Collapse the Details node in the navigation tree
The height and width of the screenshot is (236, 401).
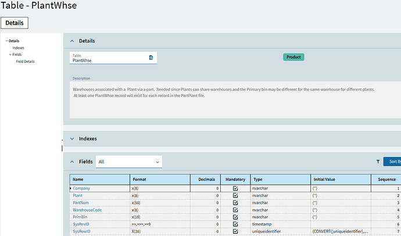coord(6,41)
